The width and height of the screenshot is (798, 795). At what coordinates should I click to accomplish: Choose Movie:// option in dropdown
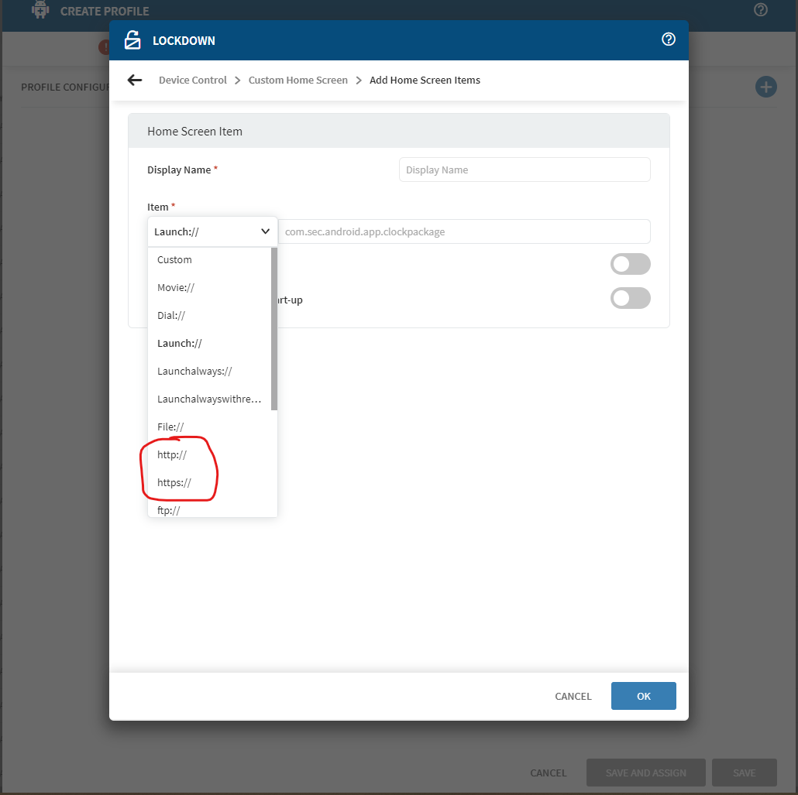(176, 288)
